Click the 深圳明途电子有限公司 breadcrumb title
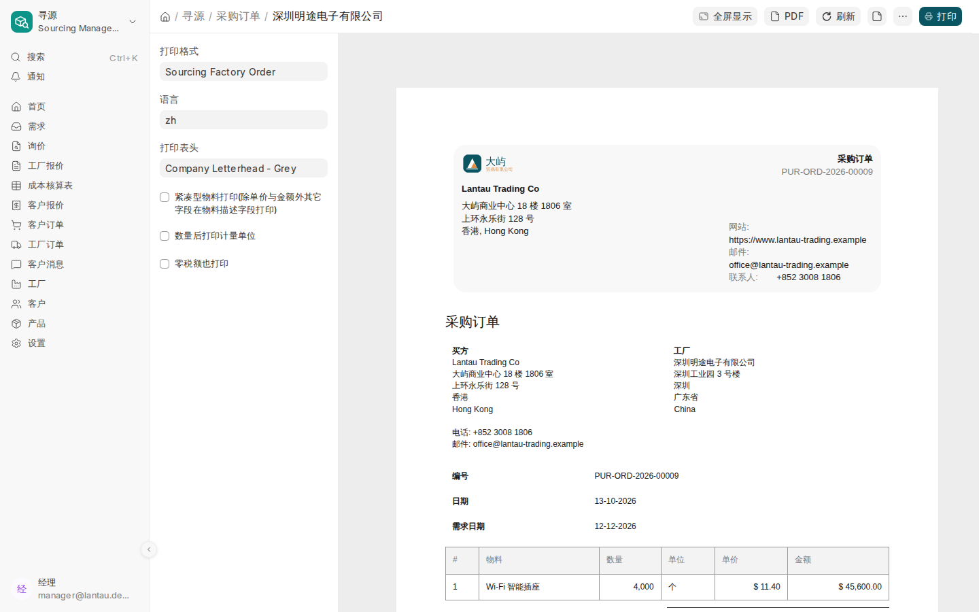This screenshot has height=612, width=979. pyautogui.click(x=328, y=16)
